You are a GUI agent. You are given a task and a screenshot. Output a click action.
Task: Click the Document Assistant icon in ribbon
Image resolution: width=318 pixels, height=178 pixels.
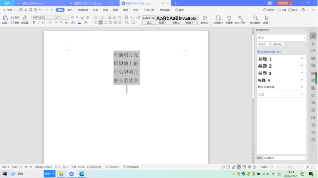pos(218,18)
